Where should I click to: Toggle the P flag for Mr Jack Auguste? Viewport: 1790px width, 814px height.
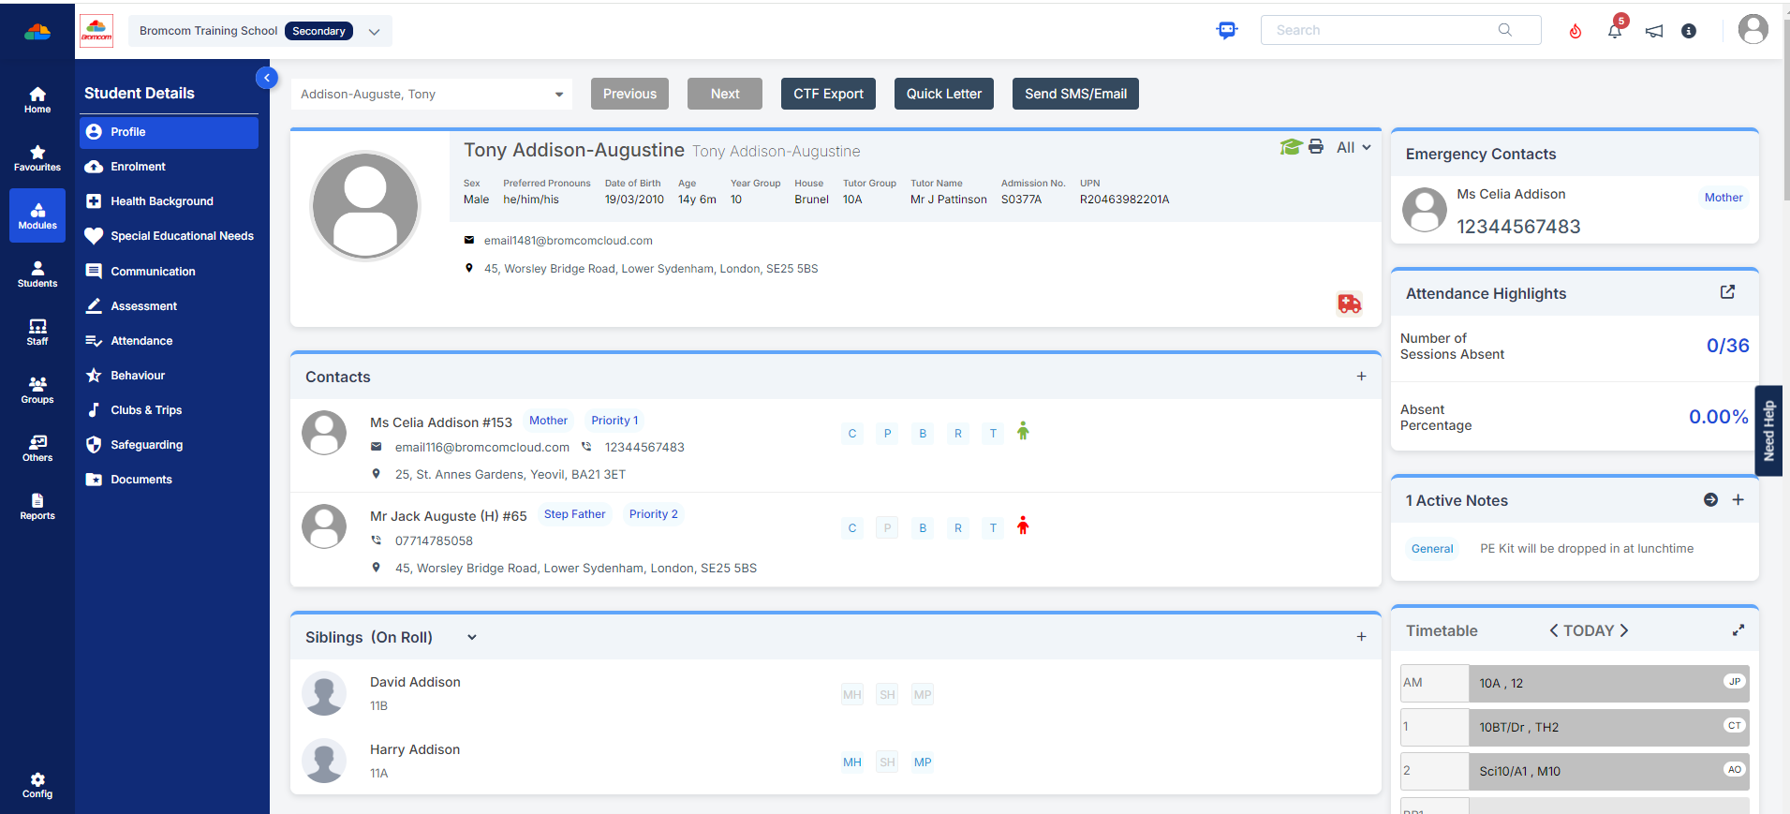coord(887,528)
